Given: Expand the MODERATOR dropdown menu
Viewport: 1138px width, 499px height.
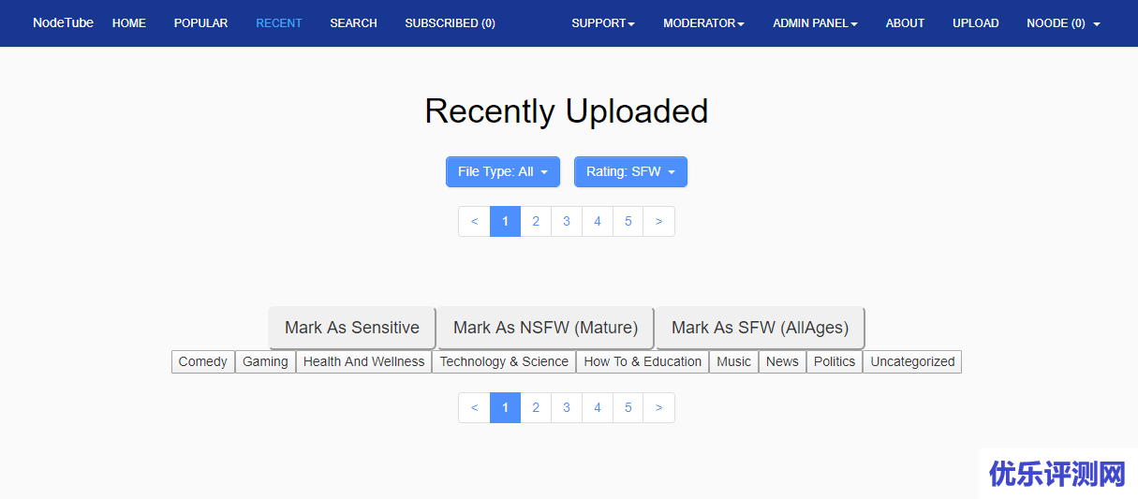Looking at the screenshot, I should pos(703,23).
